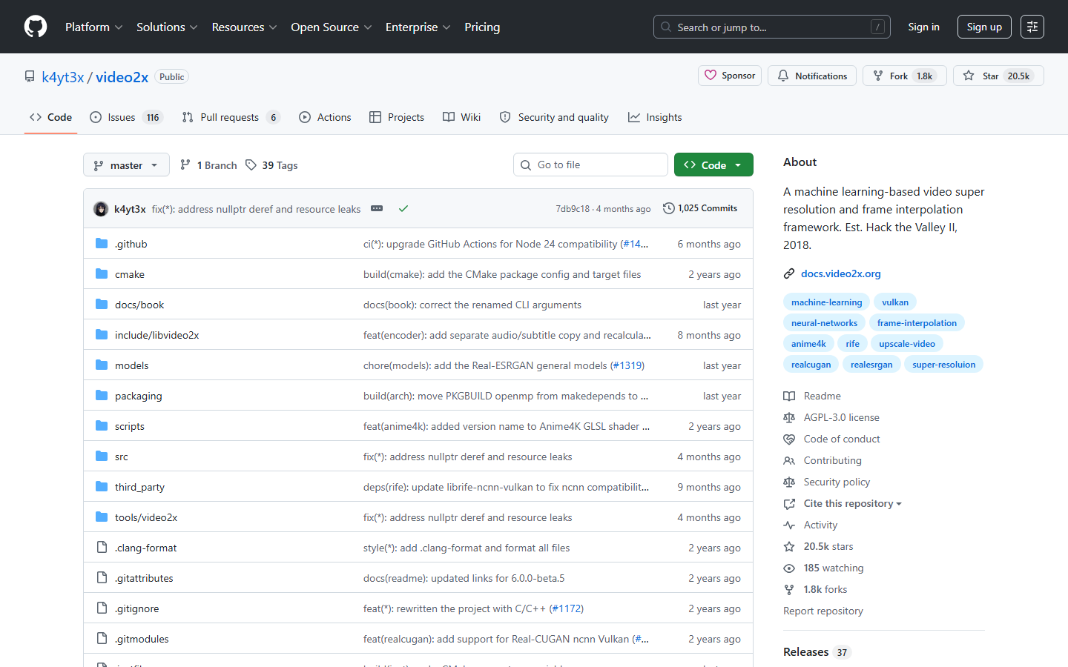Expand the Resources menu
Screen dimensions: 1068x667
[x=244, y=27]
